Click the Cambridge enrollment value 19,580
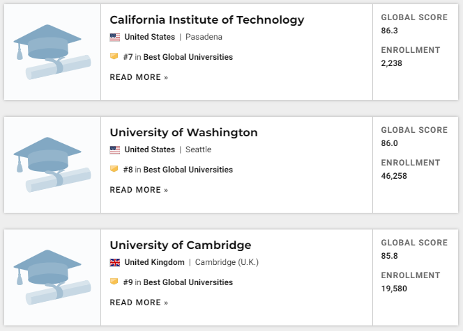463x331 pixels. (394, 289)
